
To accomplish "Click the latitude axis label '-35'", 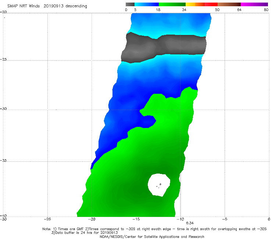I will point(3,161).
